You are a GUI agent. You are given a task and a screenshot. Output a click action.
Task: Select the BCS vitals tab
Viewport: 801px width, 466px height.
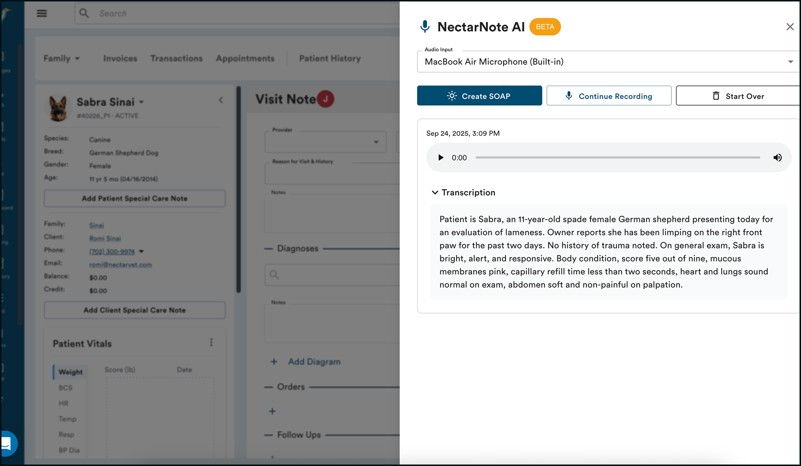pos(66,388)
